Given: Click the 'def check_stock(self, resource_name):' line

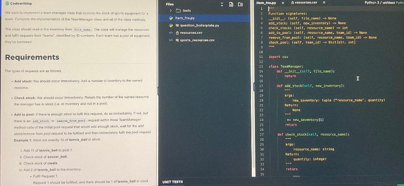Looking at the screenshot, I should tap(313, 134).
